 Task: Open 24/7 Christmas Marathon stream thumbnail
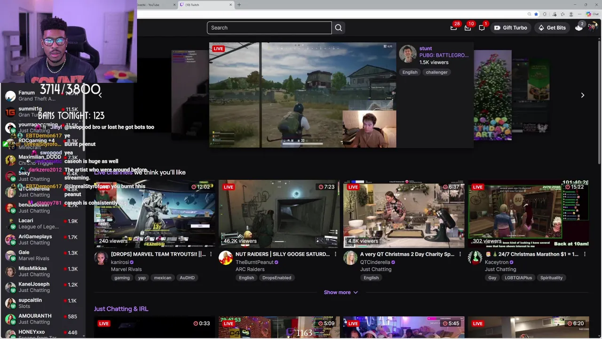(x=528, y=214)
